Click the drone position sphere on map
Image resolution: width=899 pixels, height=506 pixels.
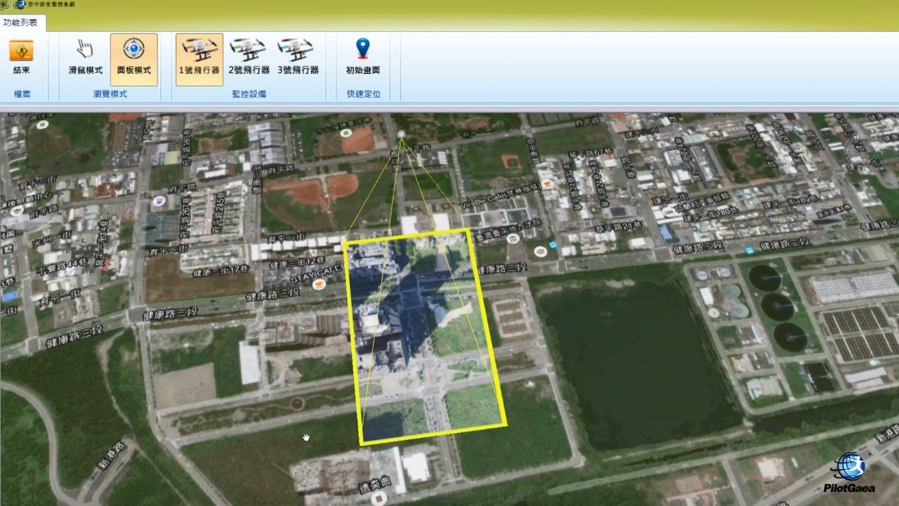pyautogui.click(x=401, y=134)
